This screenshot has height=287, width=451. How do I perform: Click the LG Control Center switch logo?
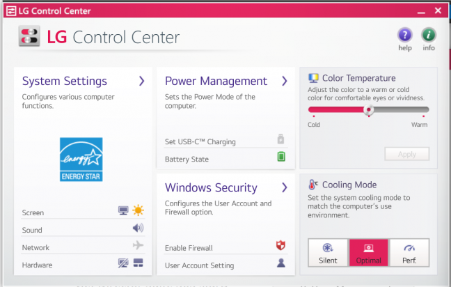click(29, 36)
